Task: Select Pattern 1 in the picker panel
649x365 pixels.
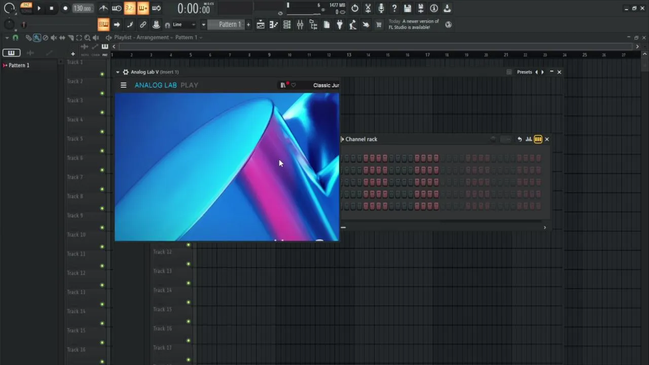Action: (19, 65)
